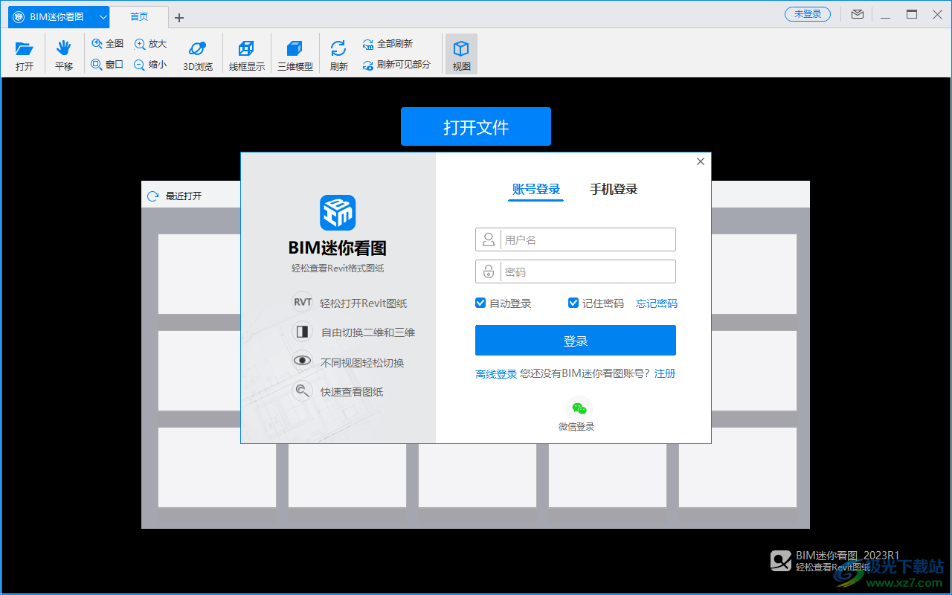Click the 登录 login button
The height and width of the screenshot is (595, 952).
[x=575, y=340]
